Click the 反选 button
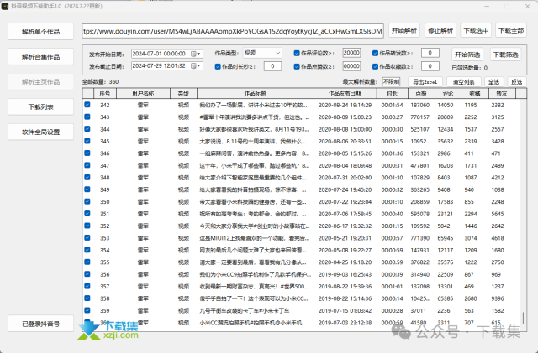Screen dimensions: 538x353 pyautogui.click(x=516, y=82)
